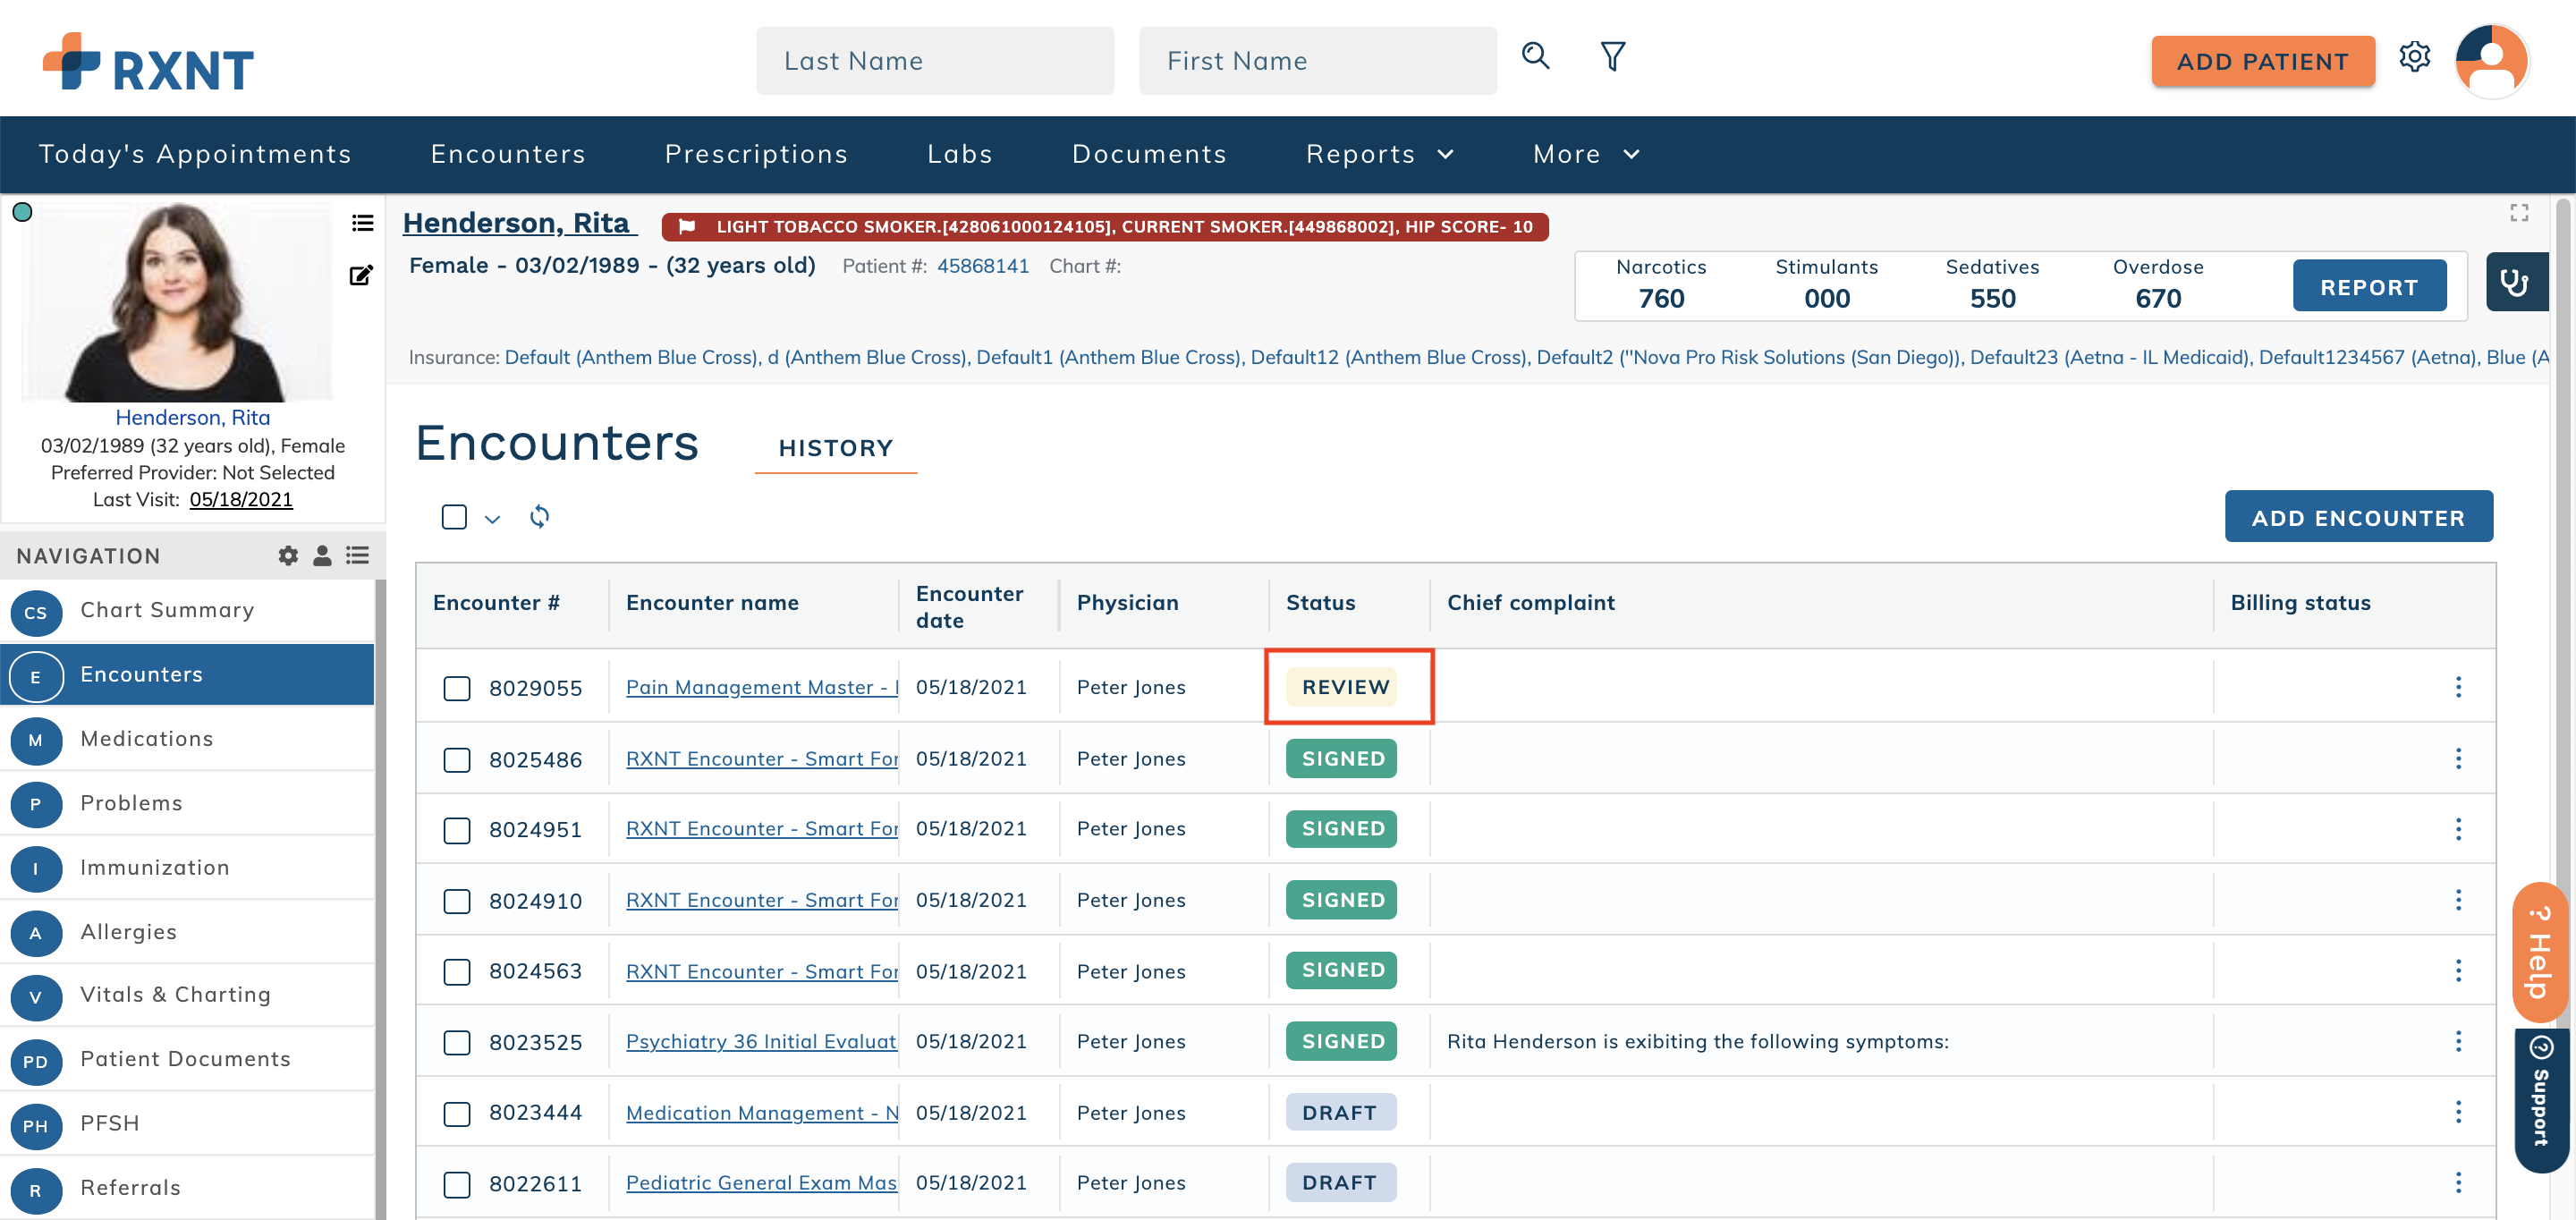This screenshot has height=1220, width=2576.
Task: Check the box for encounter 8025486
Action: (x=457, y=760)
